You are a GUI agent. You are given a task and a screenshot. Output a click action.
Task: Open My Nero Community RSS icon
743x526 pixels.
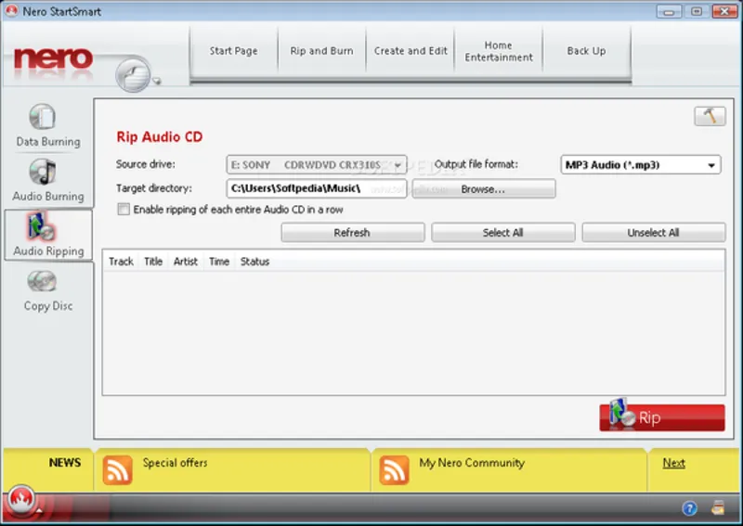tap(394, 469)
